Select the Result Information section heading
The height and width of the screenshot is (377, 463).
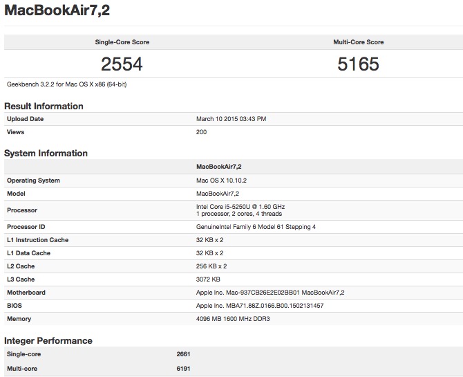[x=44, y=107]
